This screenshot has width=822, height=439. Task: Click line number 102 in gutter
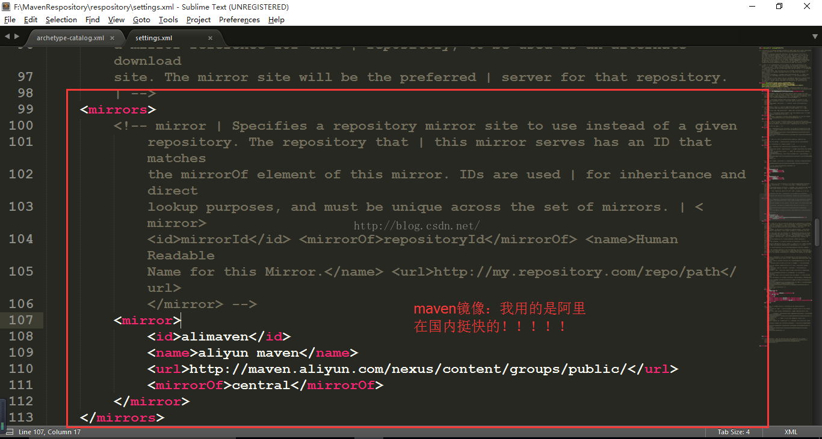click(21, 174)
